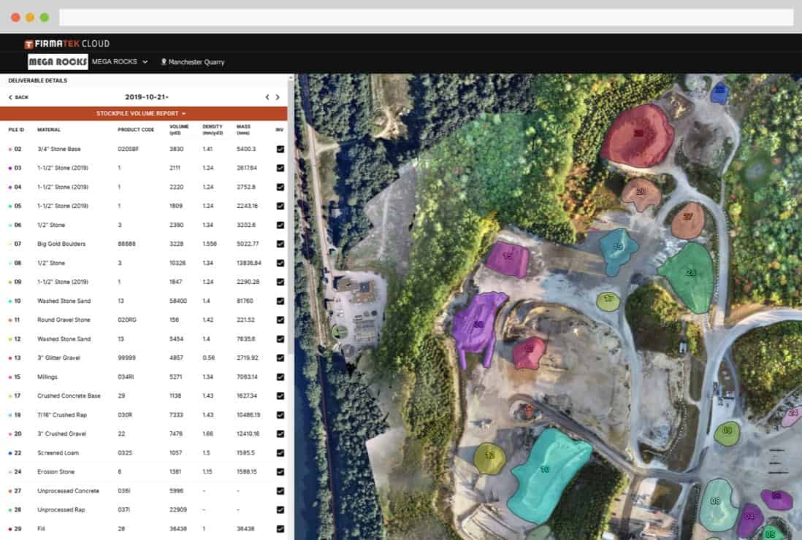Screen dimensions: 802x540
Task: Go to the previous deliverable date arrow
Action: tap(267, 97)
